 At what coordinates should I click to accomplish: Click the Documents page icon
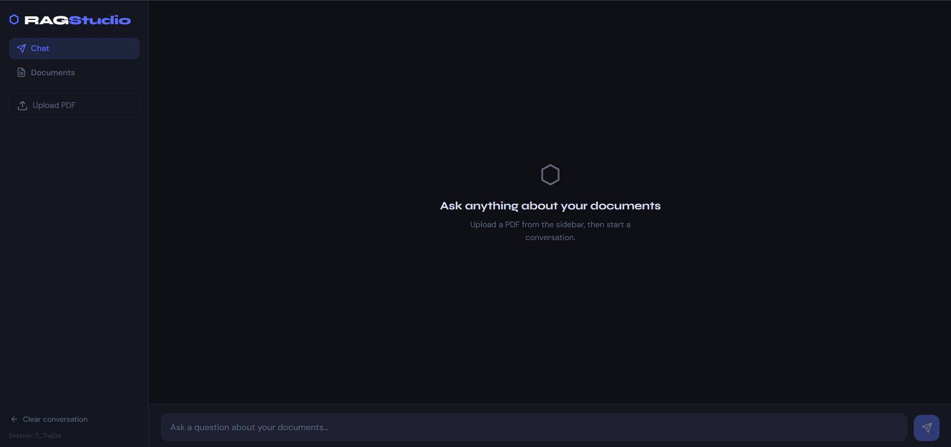pos(21,73)
